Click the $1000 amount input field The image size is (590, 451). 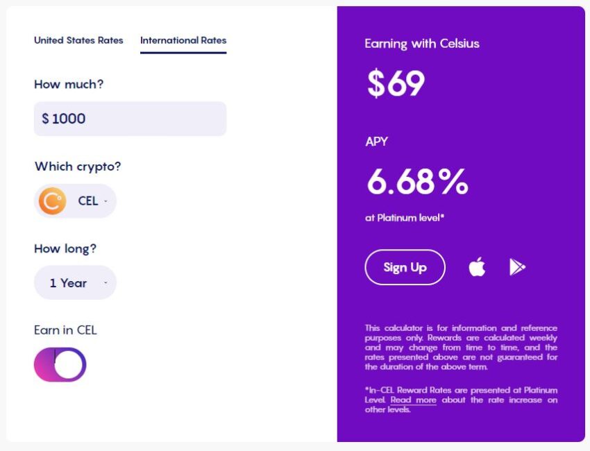[130, 119]
